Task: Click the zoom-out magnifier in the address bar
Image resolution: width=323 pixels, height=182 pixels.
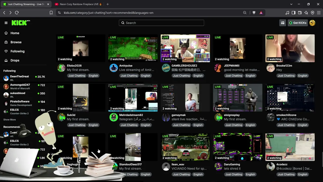Action: point(245,13)
